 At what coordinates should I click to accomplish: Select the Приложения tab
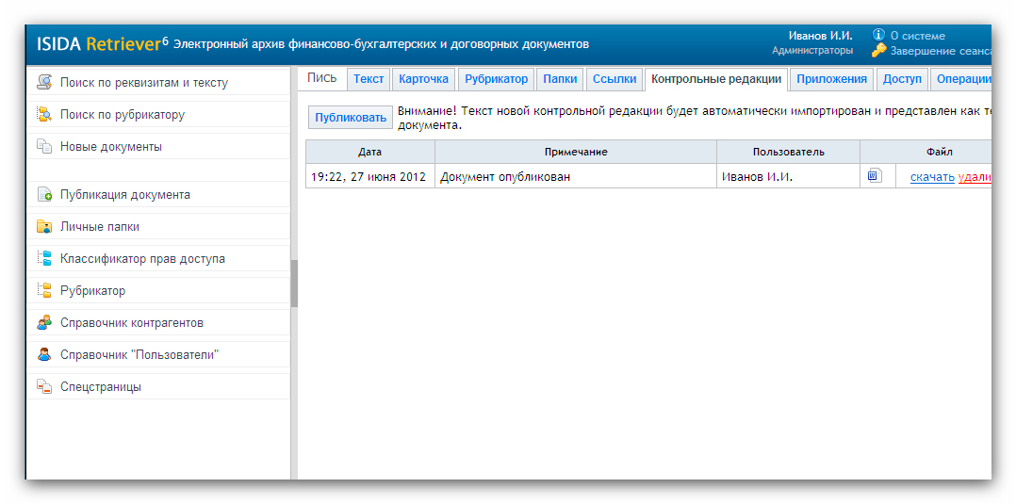tap(831, 79)
